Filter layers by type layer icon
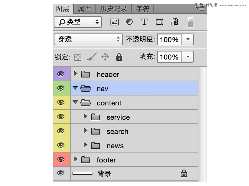 (x=144, y=22)
